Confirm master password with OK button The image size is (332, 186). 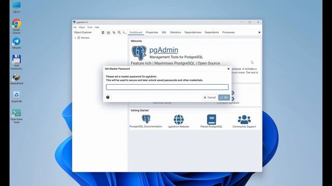pos(224,98)
